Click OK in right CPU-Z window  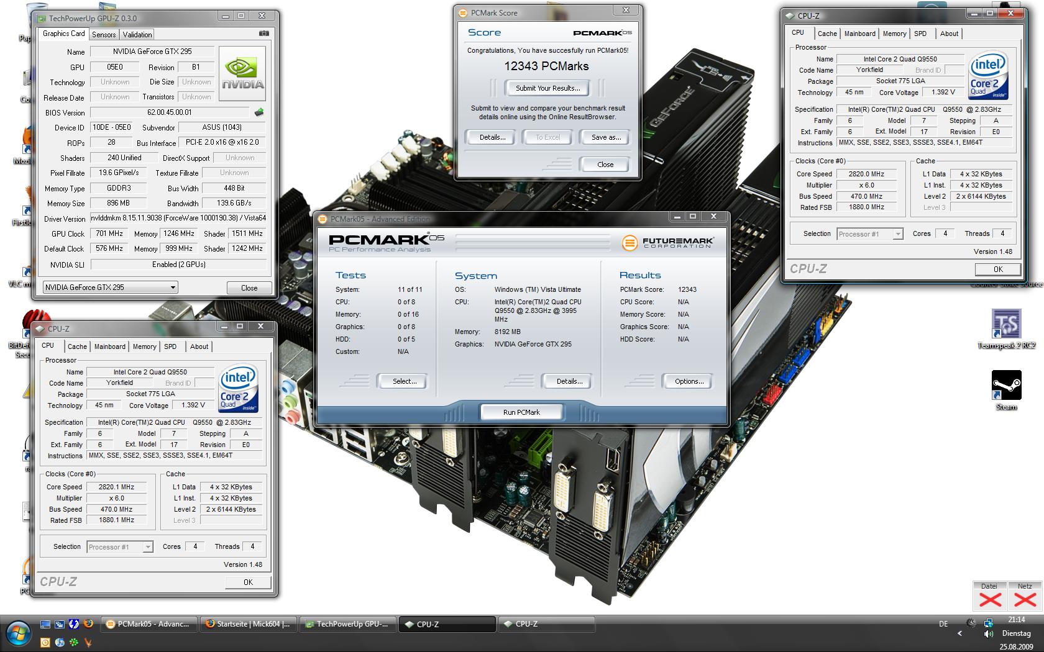pyautogui.click(x=998, y=269)
